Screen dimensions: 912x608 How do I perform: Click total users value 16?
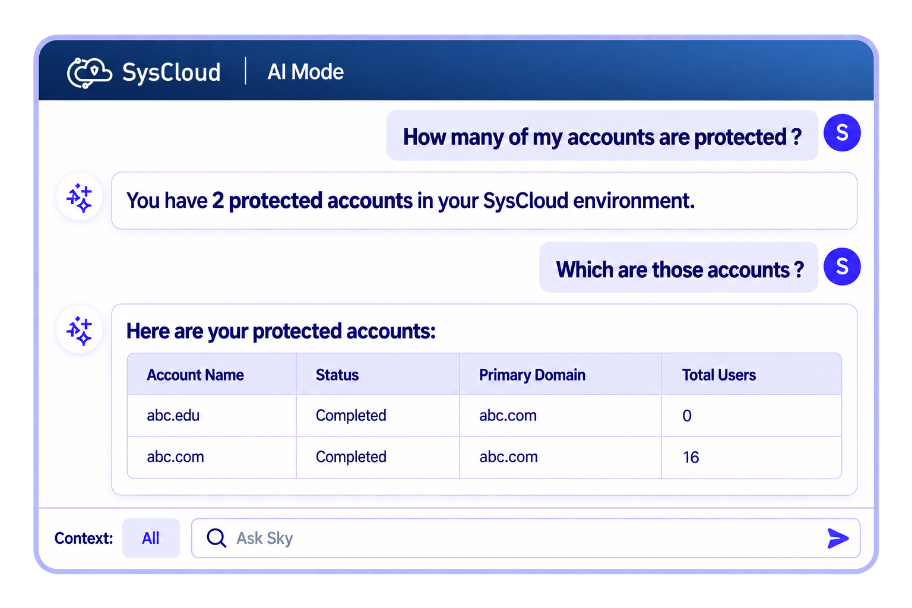point(691,457)
